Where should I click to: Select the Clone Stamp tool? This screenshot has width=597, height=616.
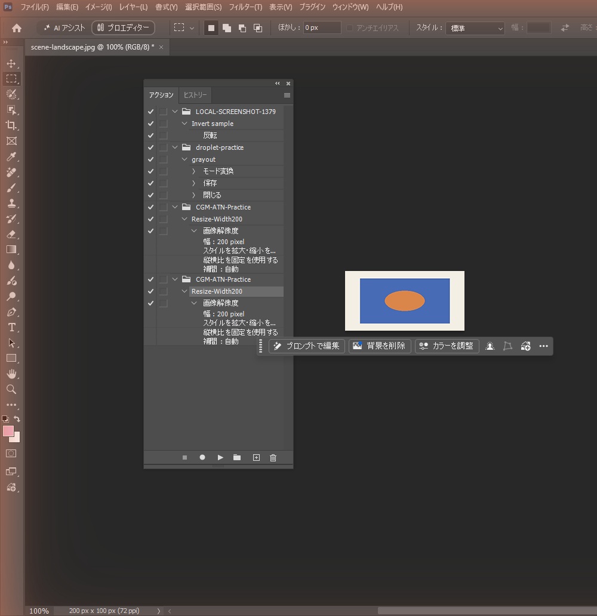[x=11, y=203]
